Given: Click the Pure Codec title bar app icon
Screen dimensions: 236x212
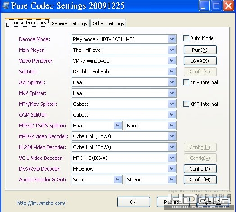Looking at the screenshot, I should pos(6,5).
